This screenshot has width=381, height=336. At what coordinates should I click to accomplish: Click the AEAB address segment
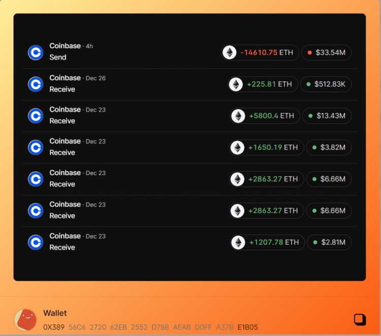click(x=182, y=327)
